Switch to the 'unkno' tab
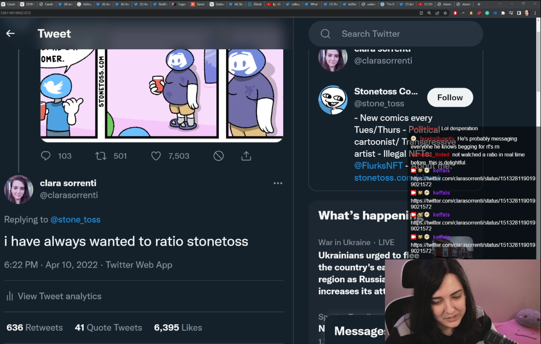The image size is (541, 344). pyautogui.click(x=368, y=4)
